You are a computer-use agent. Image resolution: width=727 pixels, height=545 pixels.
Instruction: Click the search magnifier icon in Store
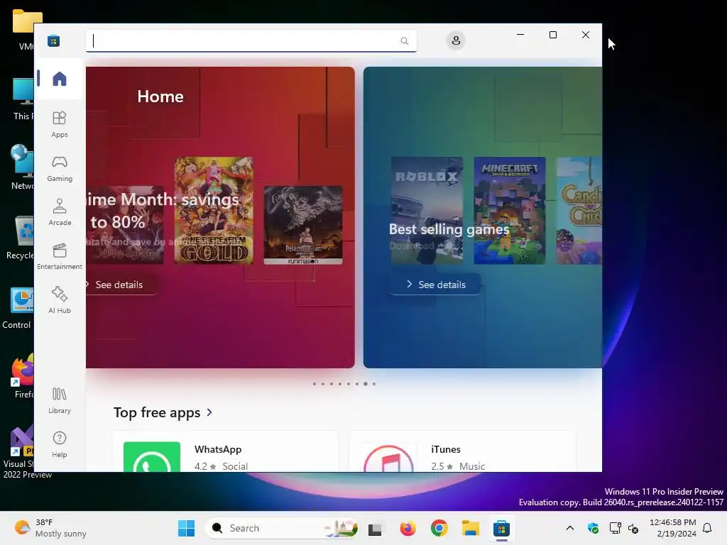coord(404,40)
